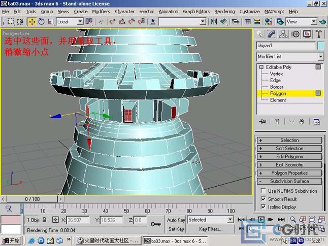This screenshot has width=328, height=246.
Task: Open the Utilities hammer panel
Action: tap(319, 34)
